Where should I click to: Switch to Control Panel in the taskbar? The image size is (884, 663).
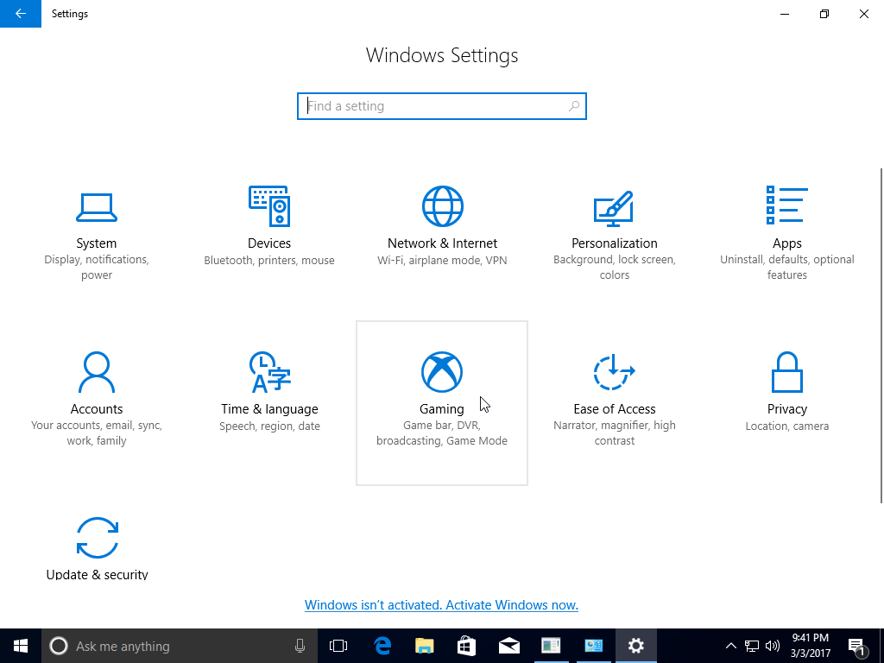594,646
